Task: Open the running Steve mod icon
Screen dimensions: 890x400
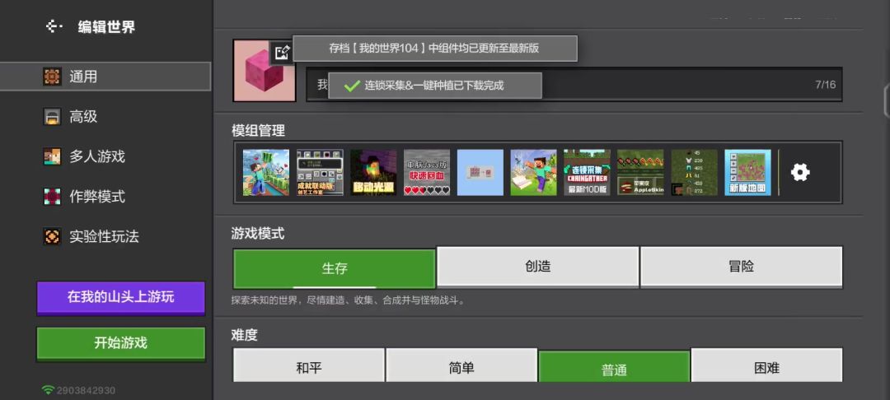Action: [x=533, y=172]
